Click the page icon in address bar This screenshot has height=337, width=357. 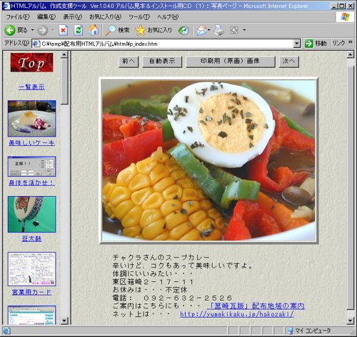tap(36, 44)
